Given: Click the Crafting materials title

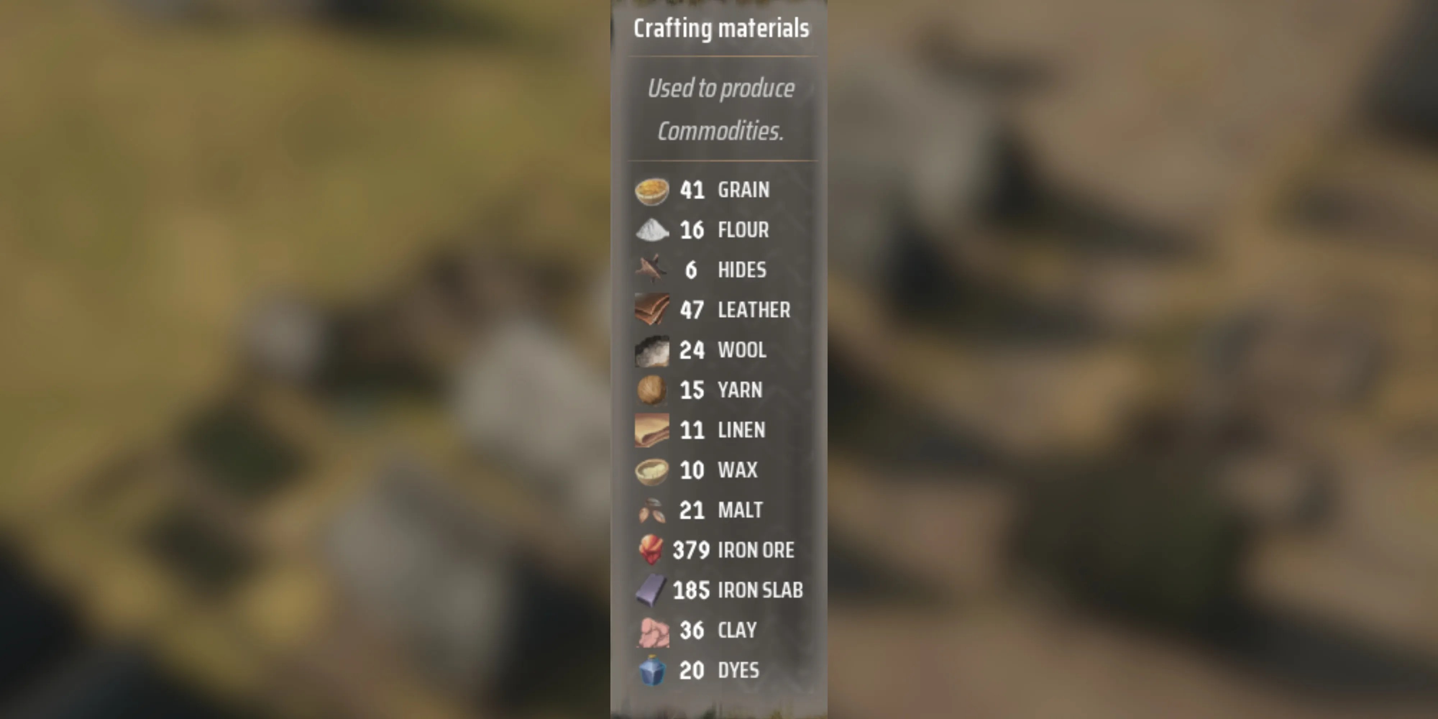Looking at the screenshot, I should coord(721,28).
